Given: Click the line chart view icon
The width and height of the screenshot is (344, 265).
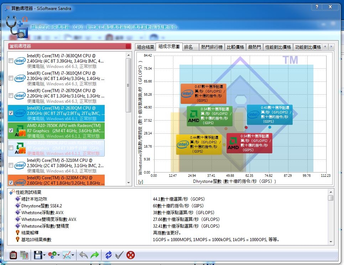Looking at the screenshot, I should 67,255.
